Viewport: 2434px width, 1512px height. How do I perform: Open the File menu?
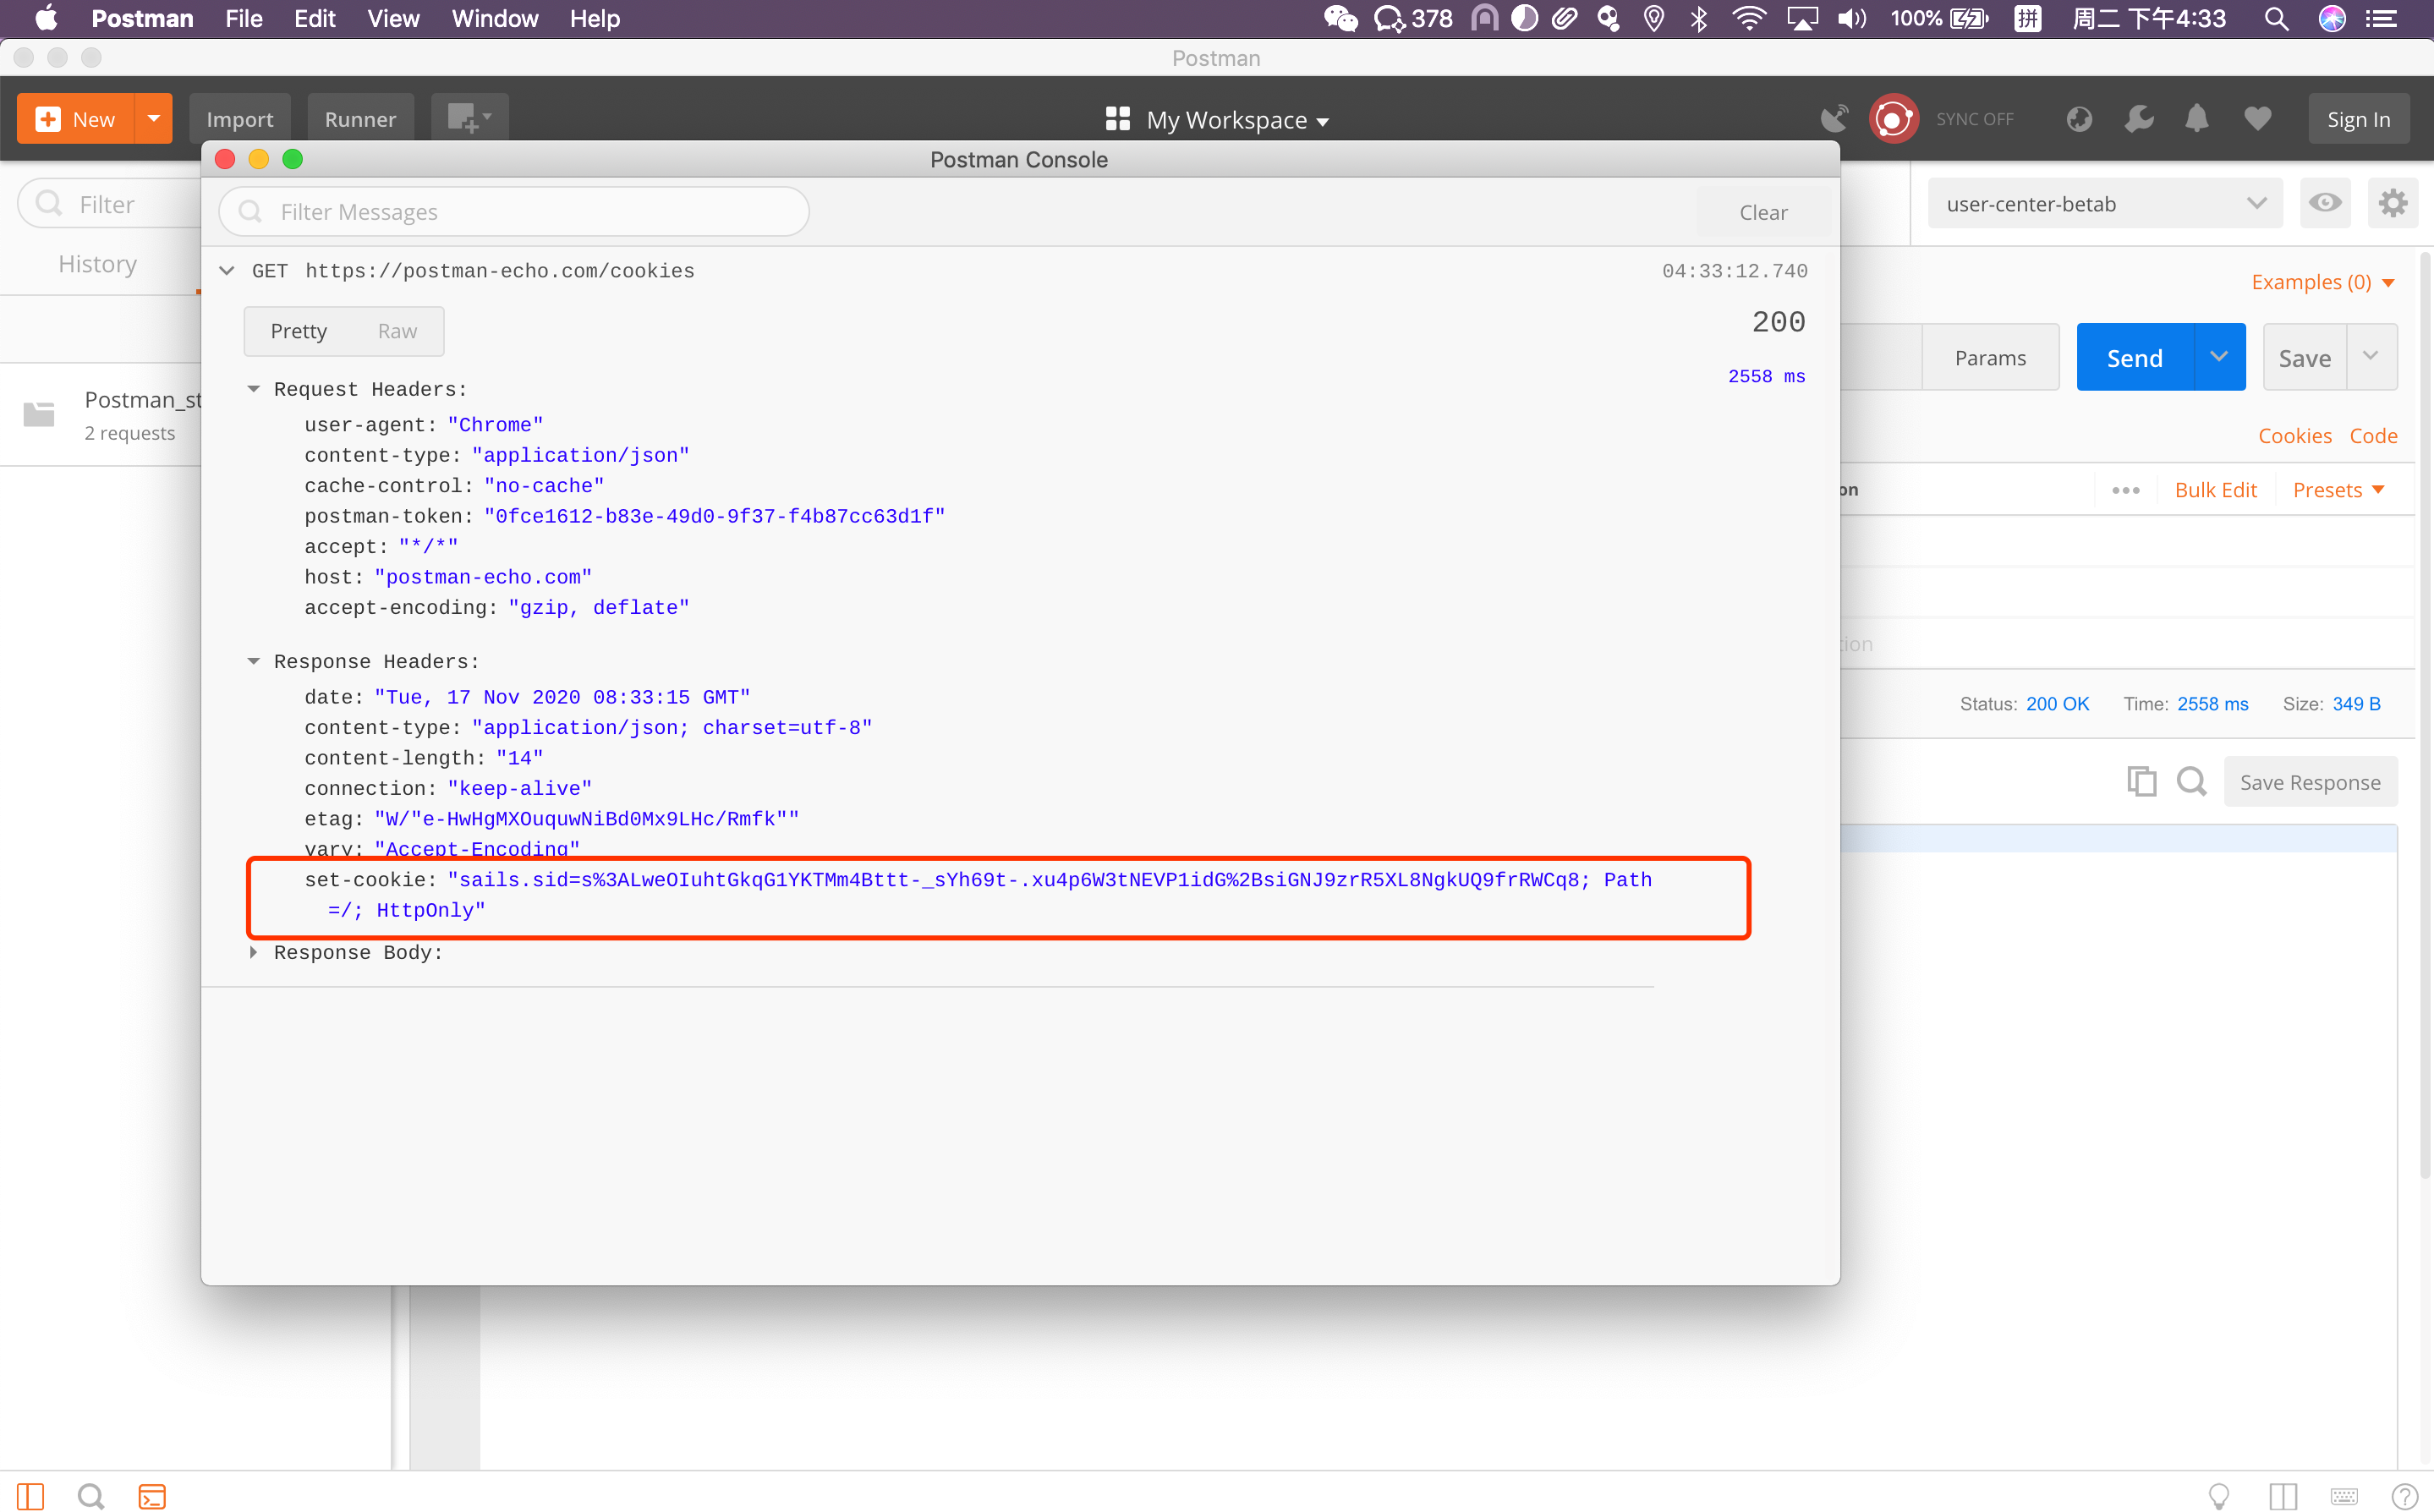coord(243,19)
